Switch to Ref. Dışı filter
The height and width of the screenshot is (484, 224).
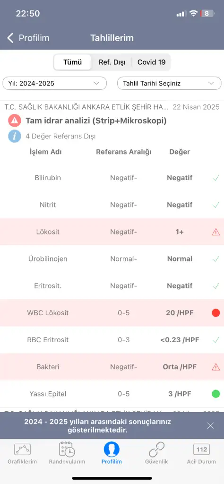tap(112, 62)
